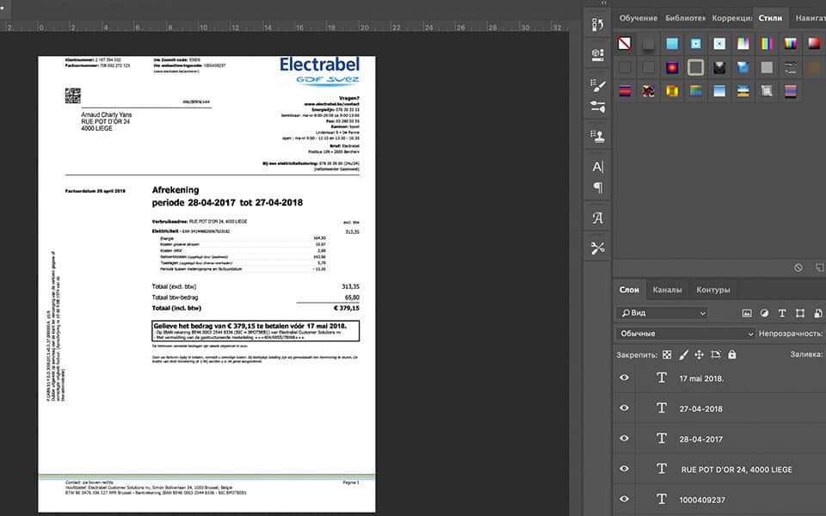Apply the yellow-orange bevel square style
This screenshot has height=516, width=826.
click(x=672, y=91)
